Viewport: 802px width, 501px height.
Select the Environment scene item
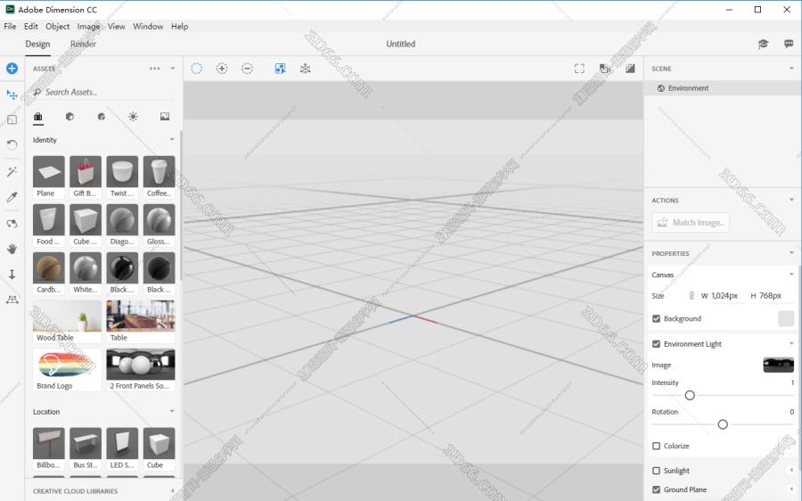click(x=688, y=88)
